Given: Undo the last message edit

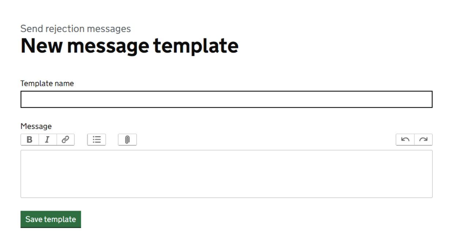Looking at the screenshot, I should click(405, 139).
